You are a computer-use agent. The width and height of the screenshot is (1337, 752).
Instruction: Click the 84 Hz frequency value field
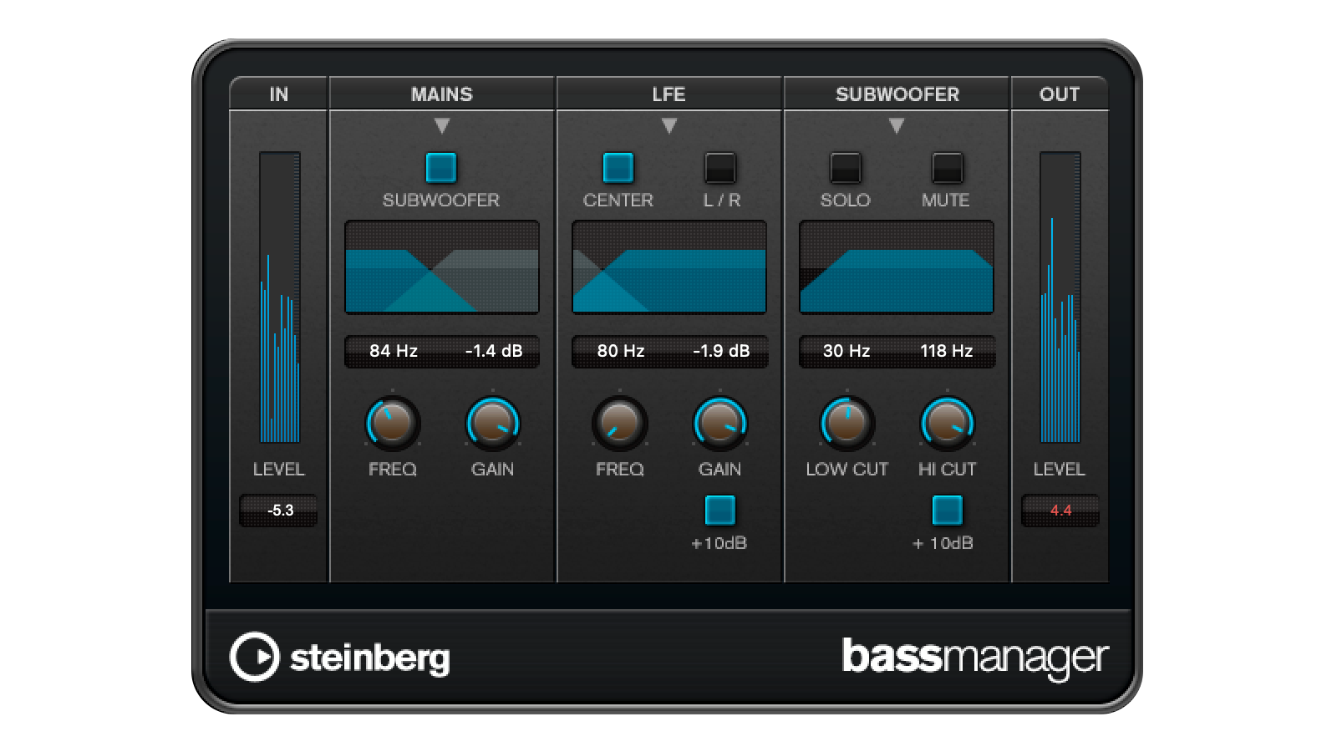click(x=389, y=352)
